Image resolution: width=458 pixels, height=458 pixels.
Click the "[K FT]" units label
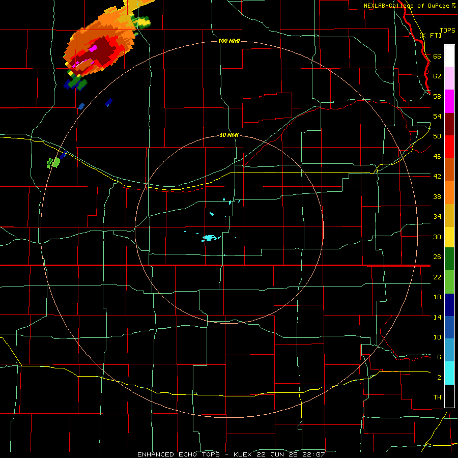[431, 35]
